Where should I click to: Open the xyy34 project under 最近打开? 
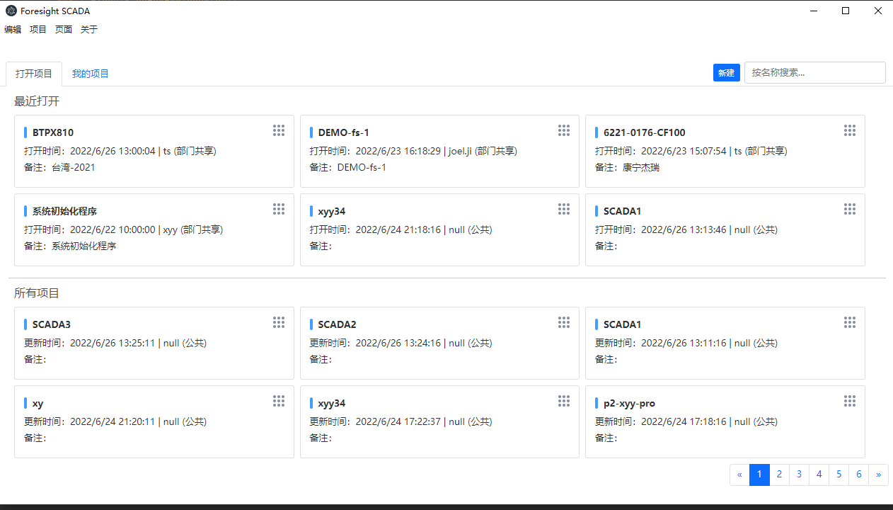point(332,211)
